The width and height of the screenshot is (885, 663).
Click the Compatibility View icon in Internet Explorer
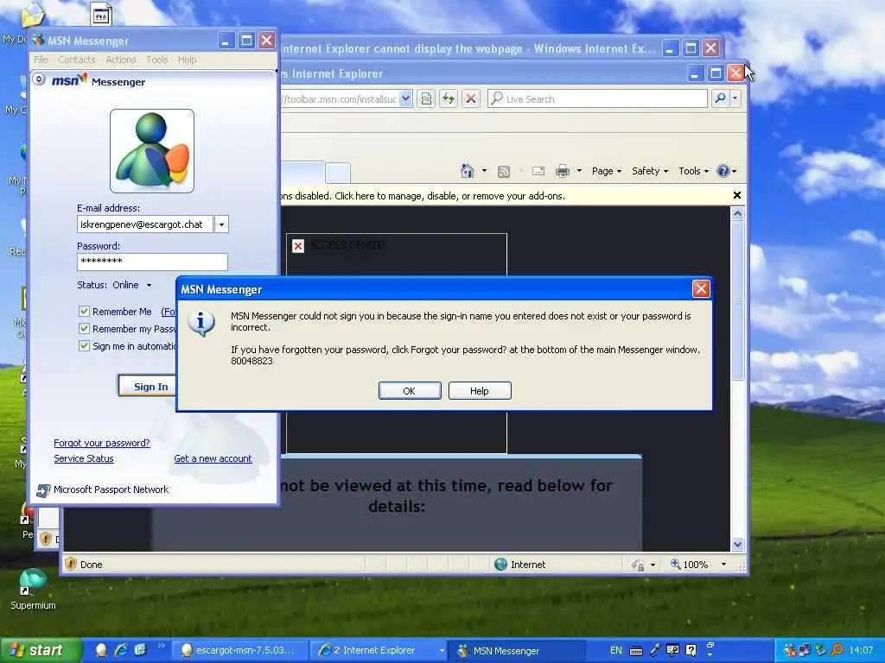pyautogui.click(x=426, y=99)
